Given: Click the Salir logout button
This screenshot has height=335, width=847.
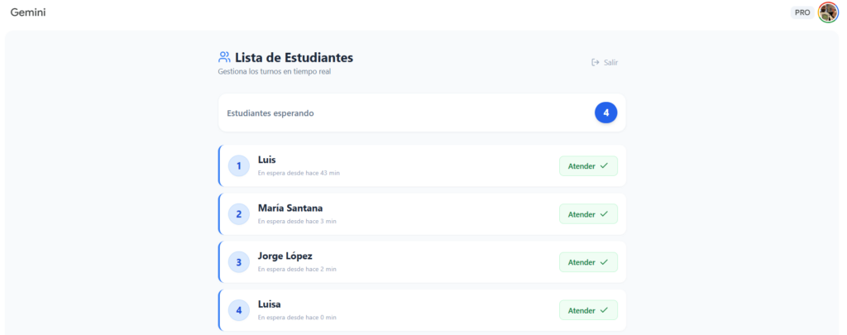Looking at the screenshot, I should pyautogui.click(x=605, y=62).
